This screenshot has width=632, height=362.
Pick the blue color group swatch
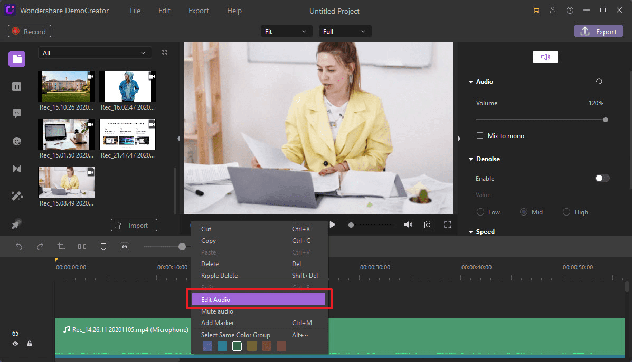(207, 346)
